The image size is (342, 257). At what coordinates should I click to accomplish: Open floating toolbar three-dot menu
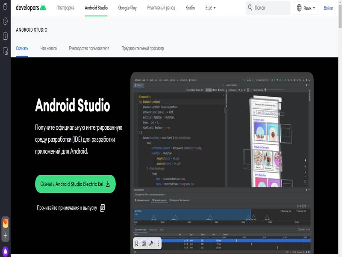[158, 243]
